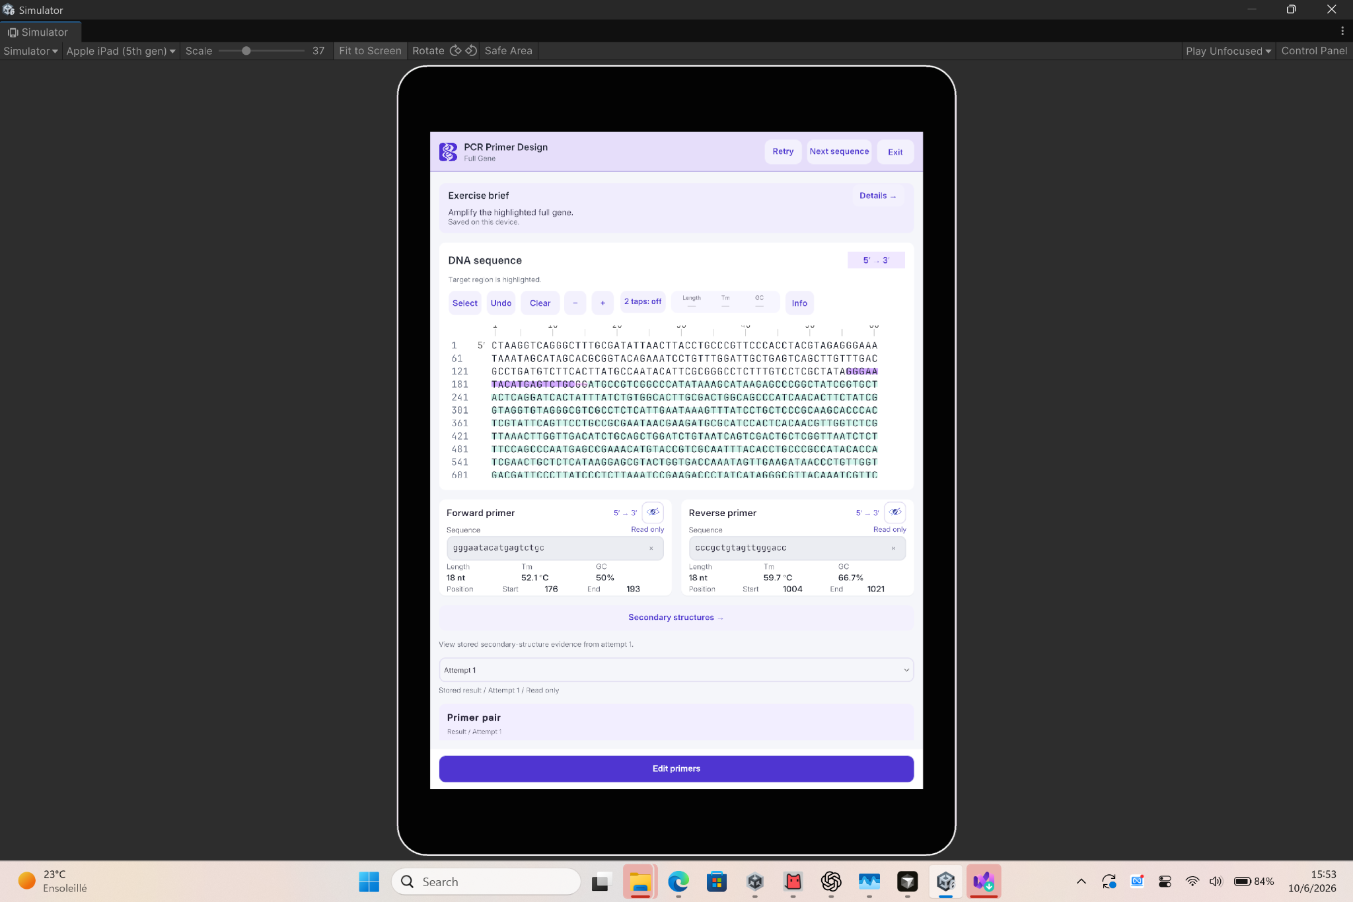
Task: Toggle Safe Area in simulator toolbar
Action: [508, 51]
